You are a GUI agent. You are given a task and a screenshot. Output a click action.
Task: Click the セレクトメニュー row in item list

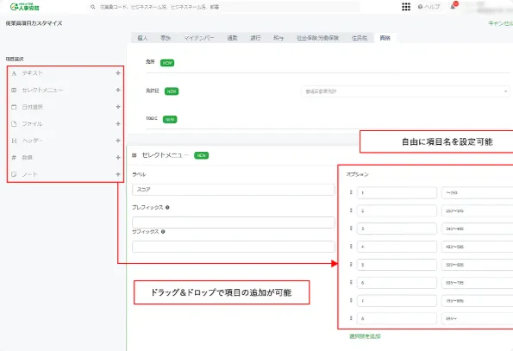[66, 90]
